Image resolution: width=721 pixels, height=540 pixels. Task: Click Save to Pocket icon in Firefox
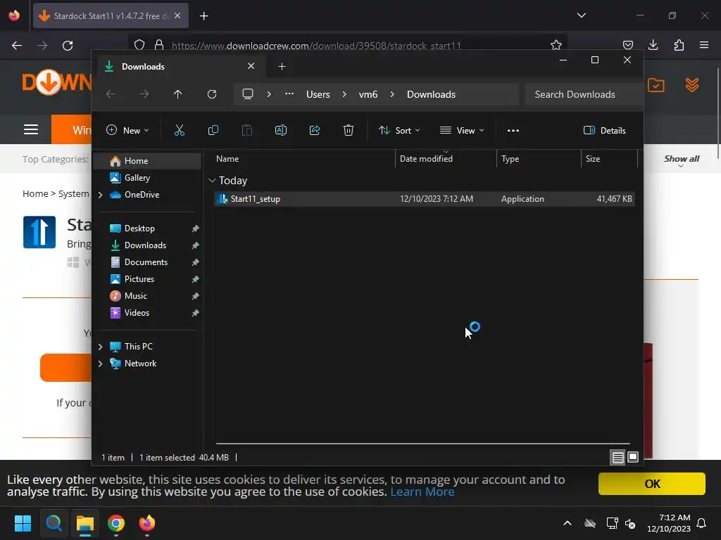(627, 45)
